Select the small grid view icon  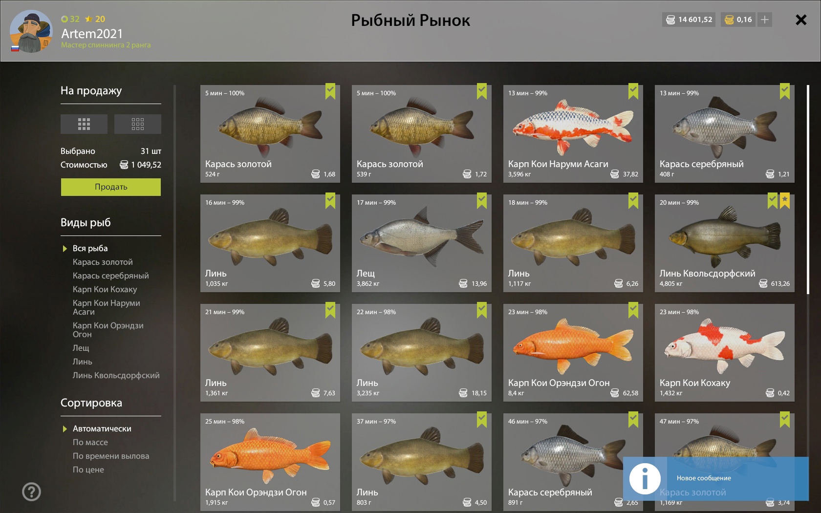click(138, 124)
